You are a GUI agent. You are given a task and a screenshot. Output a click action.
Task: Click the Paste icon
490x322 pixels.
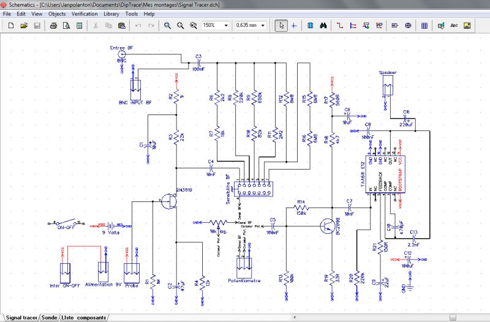pyautogui.click(x=121, y=26)
